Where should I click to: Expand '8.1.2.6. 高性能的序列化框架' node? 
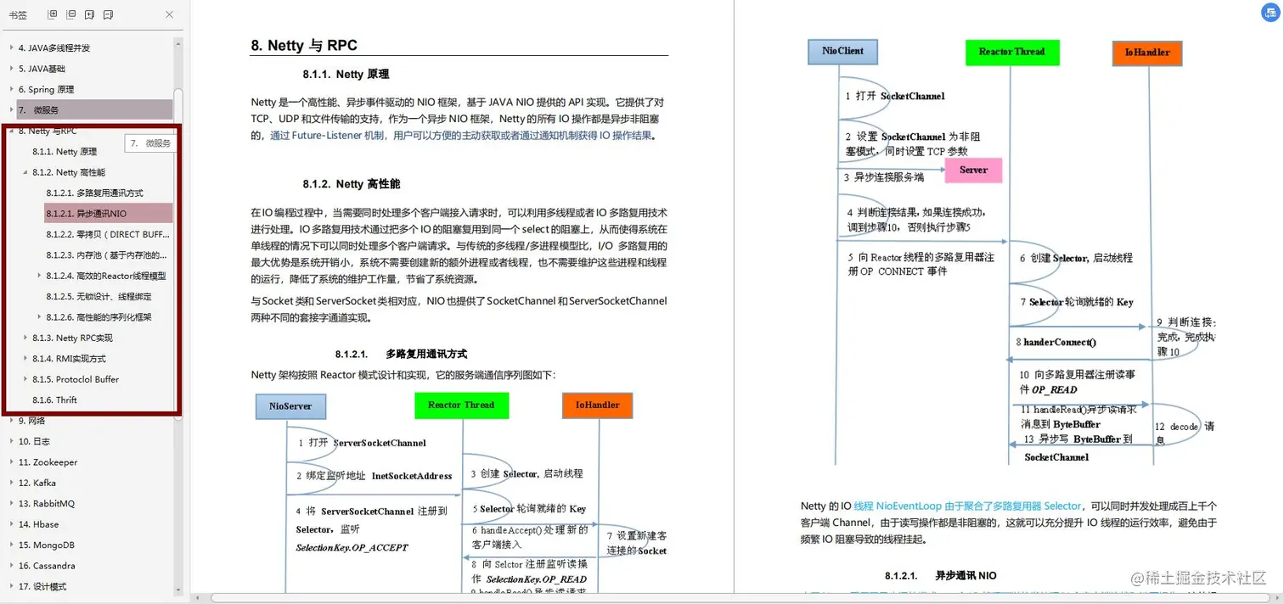tap(39, 317)
